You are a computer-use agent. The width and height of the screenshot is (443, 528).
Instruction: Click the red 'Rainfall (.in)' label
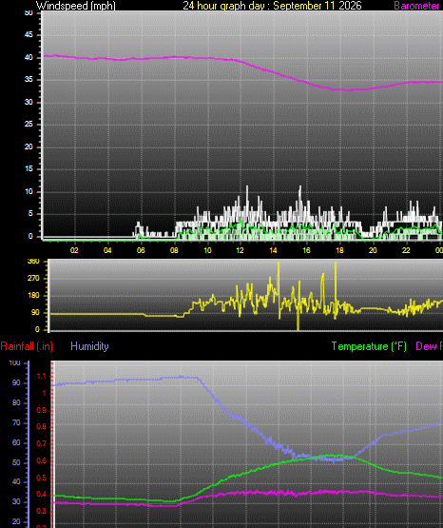[27, 346]
